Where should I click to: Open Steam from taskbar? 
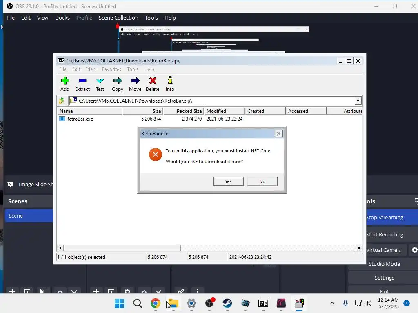point(227,303)
